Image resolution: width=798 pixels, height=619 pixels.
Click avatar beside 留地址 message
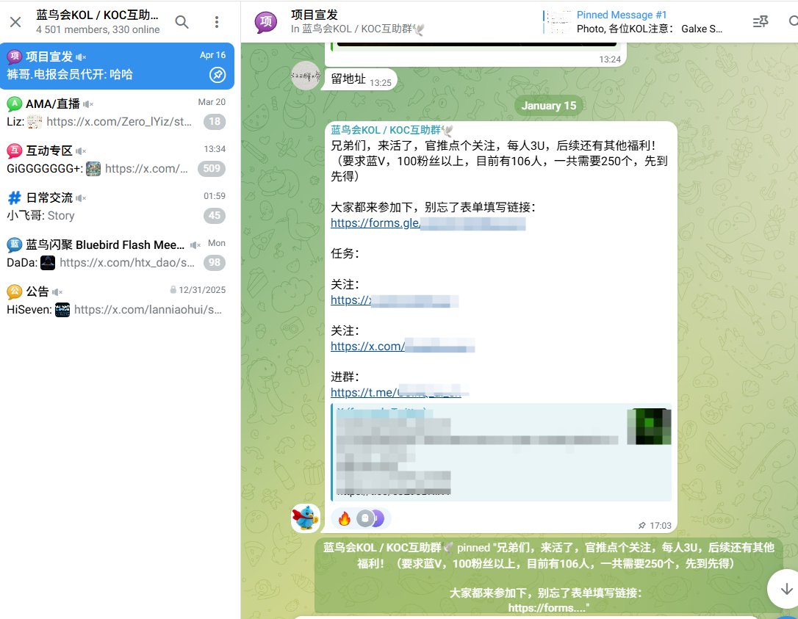pos(306,76)
